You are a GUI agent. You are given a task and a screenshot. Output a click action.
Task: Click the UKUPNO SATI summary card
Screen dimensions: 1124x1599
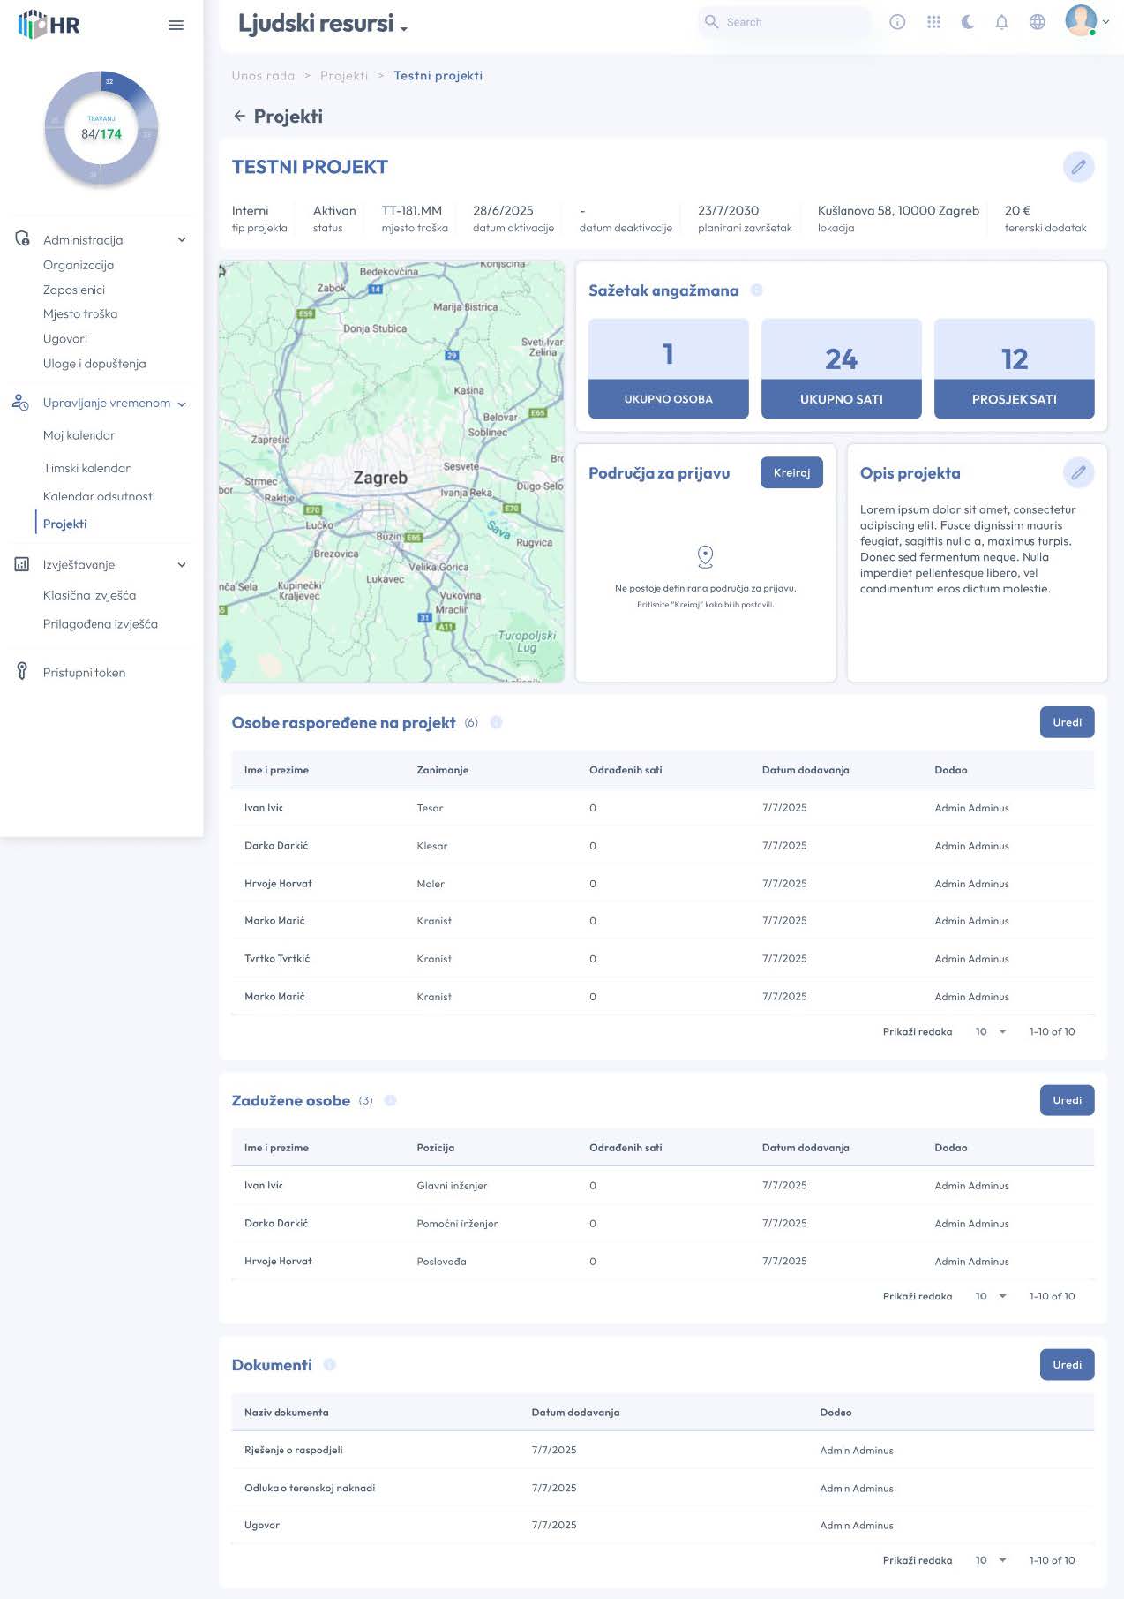click(841, 368)
